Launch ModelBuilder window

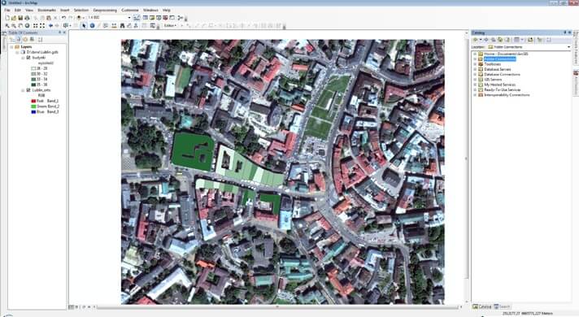tap(180, 18)
